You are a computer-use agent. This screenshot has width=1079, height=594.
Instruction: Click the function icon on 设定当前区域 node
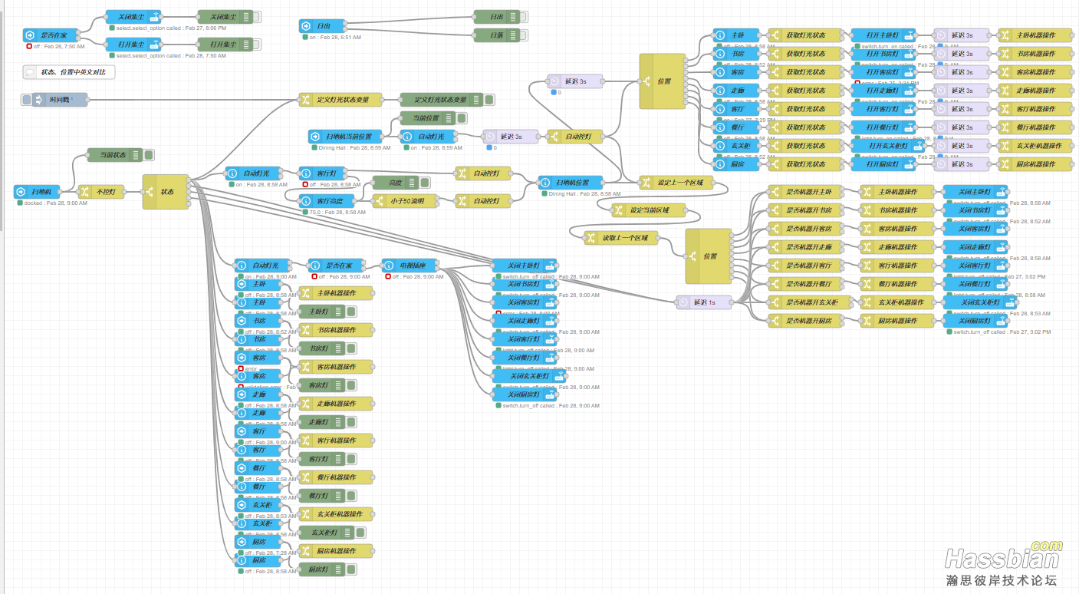[619, 210]
